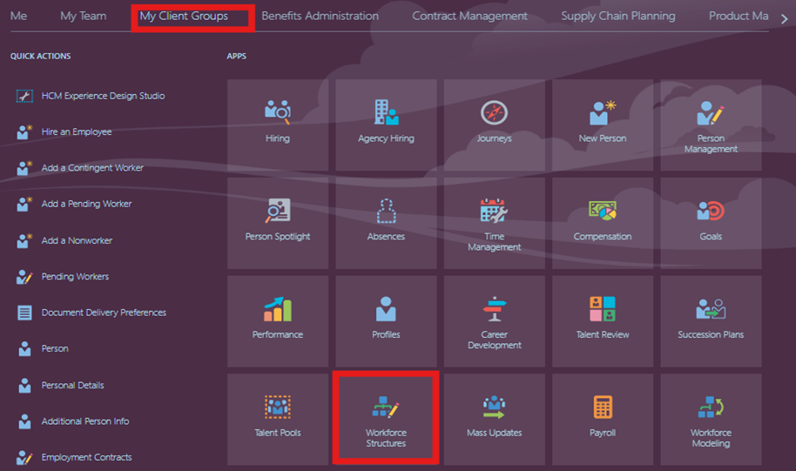Open the Goals target icon
This screenshot has height=471, width=796.
point(711,212)
